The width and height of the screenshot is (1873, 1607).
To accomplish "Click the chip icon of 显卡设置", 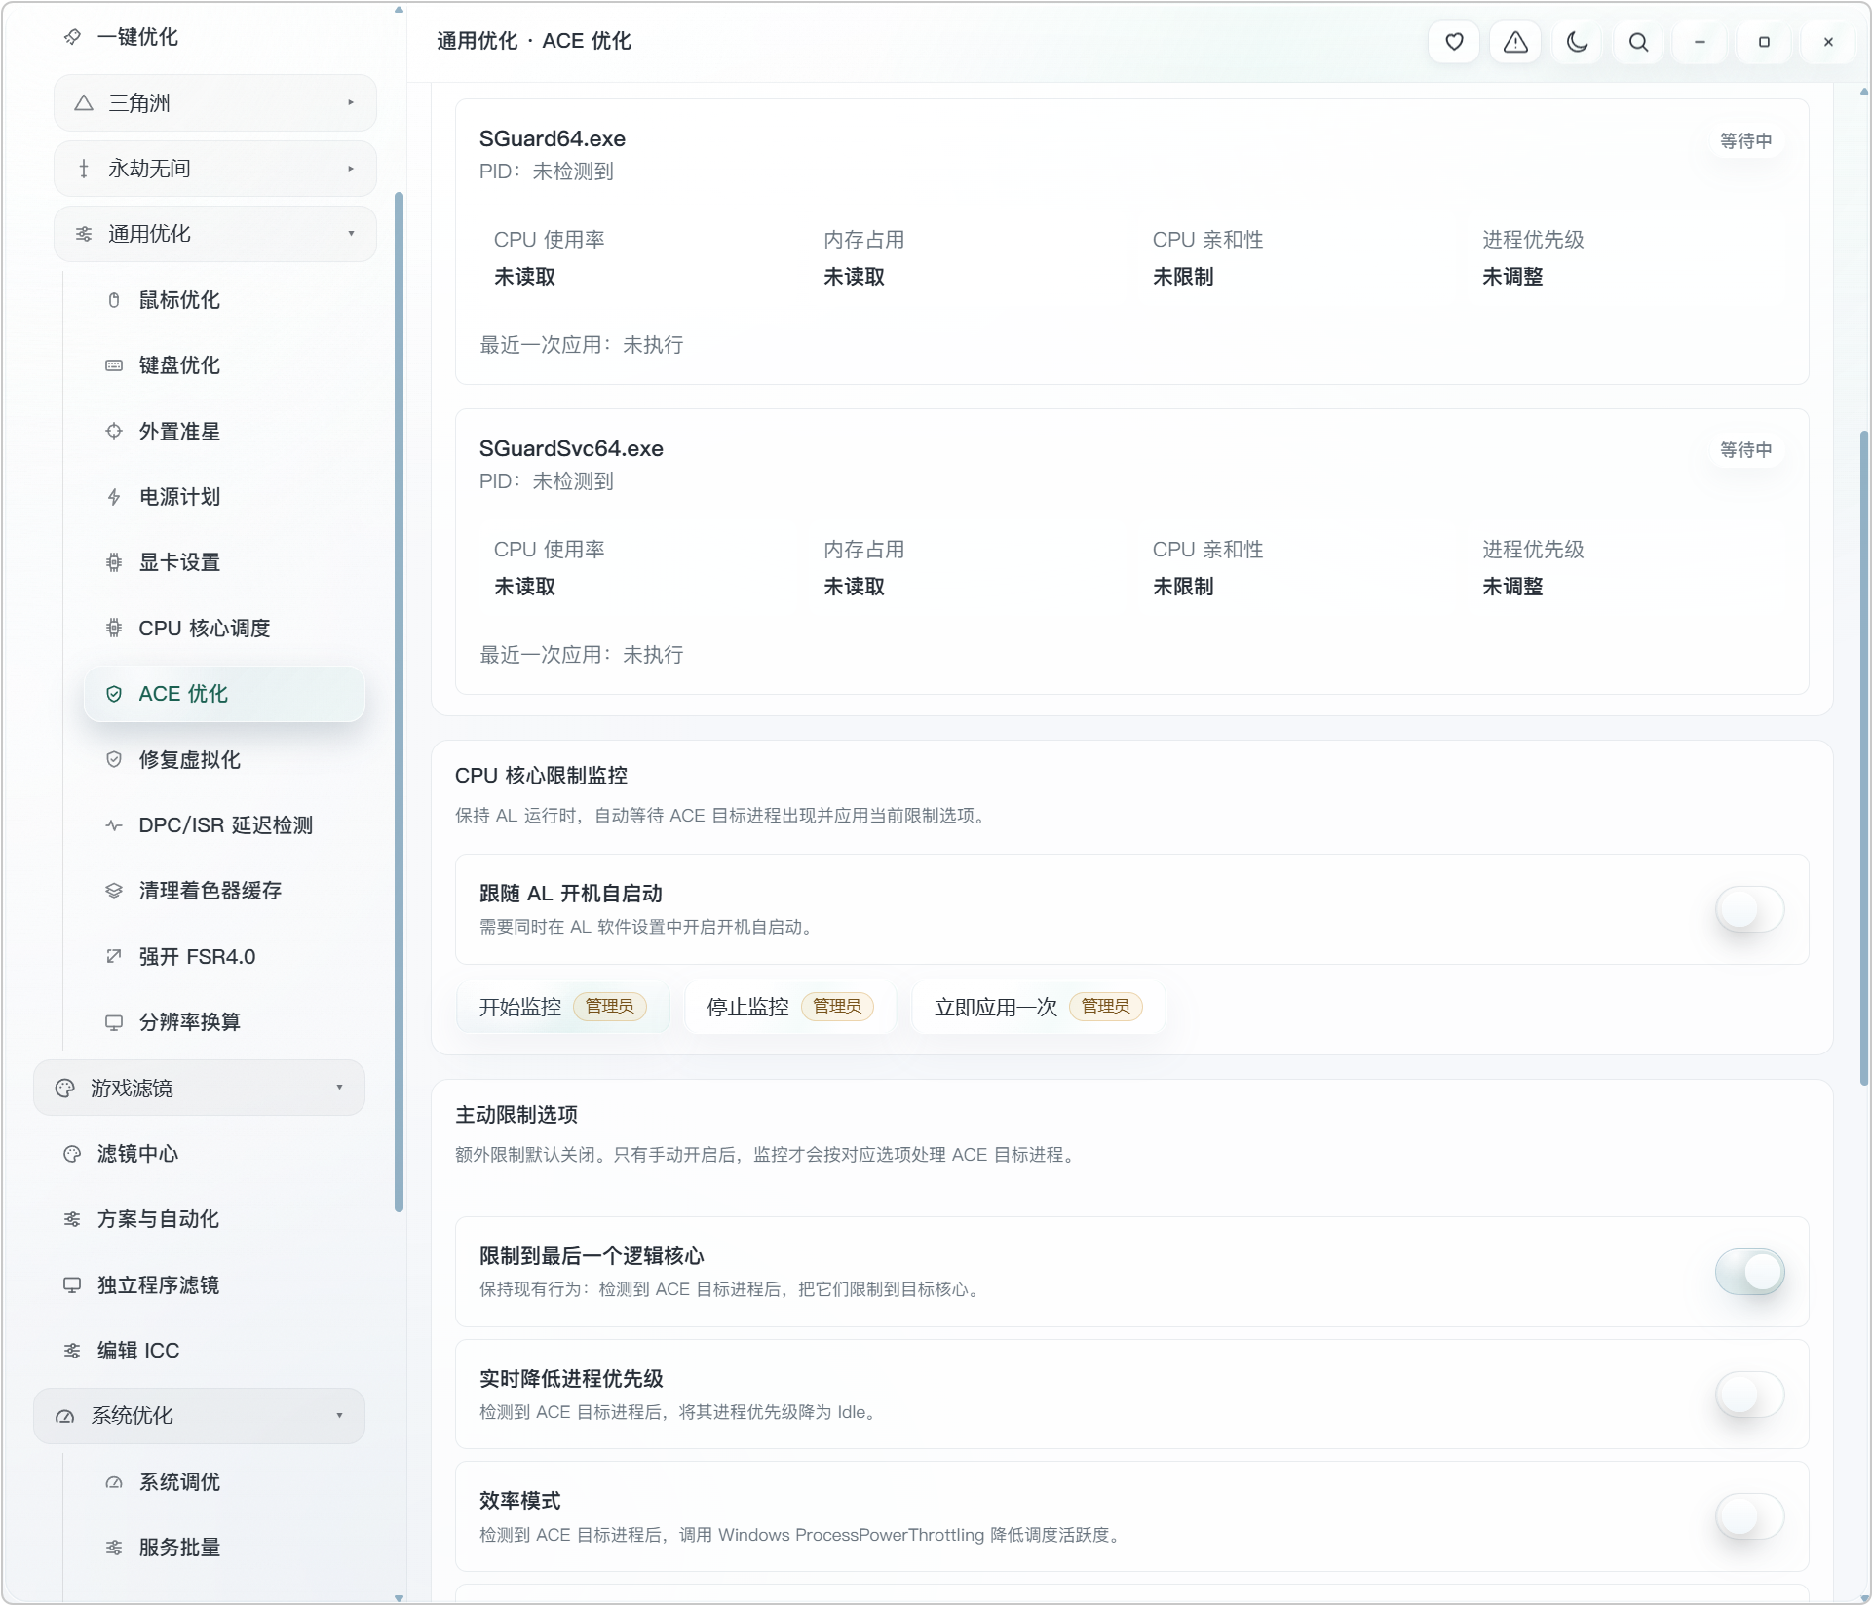I will coord(114,562).
